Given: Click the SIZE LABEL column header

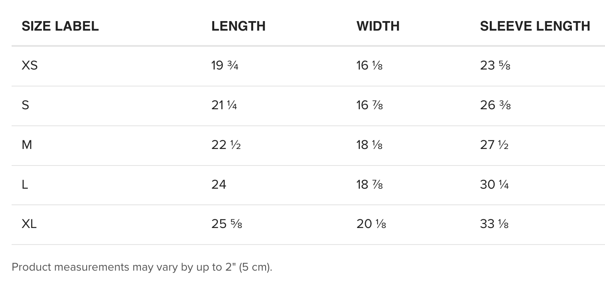Looking at the screenshot, I should pyautogui.click(x=60, y=26).
